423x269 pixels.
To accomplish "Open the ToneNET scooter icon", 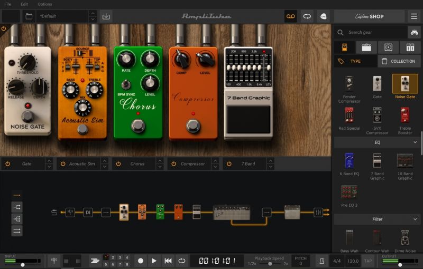I will (414, 33).
